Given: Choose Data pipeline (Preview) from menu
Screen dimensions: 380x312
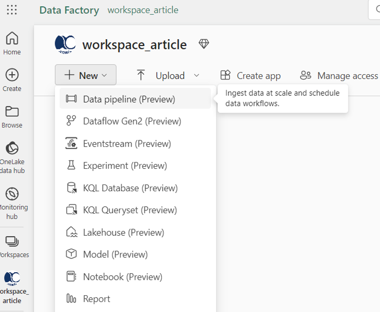Looking at the screenshot, I should pos(129,99).
